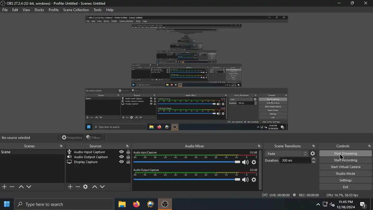The width and height of the screenshot is (373, 210).
Task: Decrease transition duration with down arrow
Action: (x=314, y=162)
